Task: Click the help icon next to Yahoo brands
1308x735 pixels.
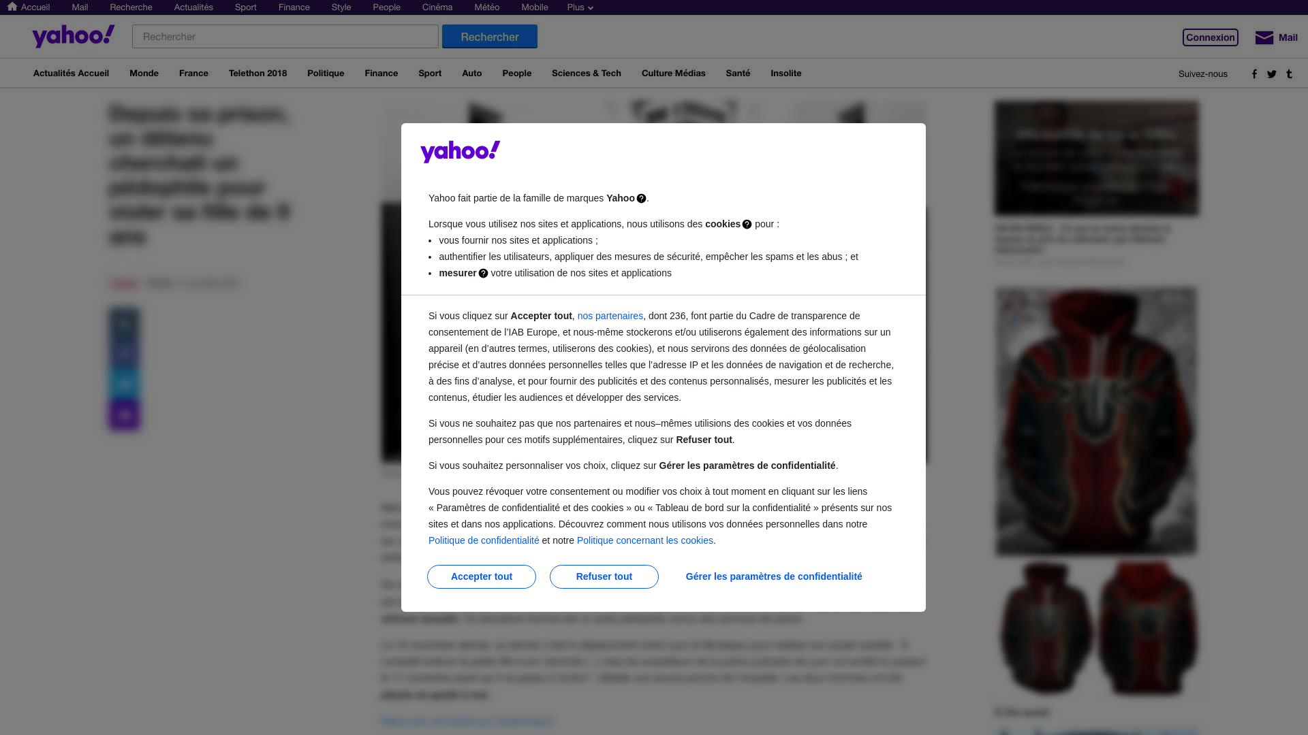Action: 641,199
